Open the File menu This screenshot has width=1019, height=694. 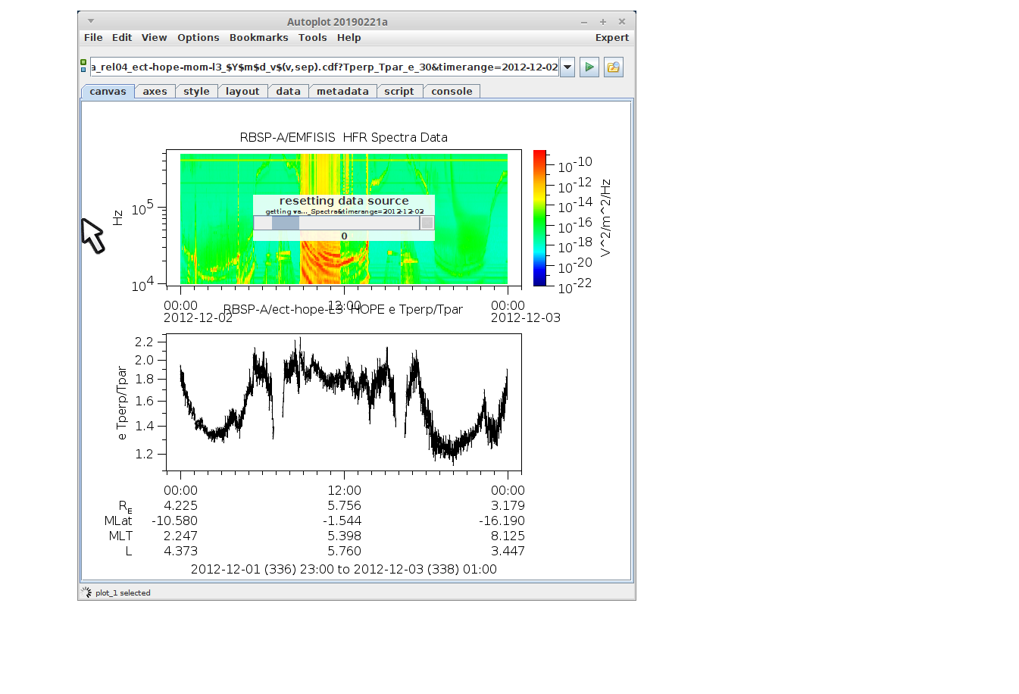(93, 38)
